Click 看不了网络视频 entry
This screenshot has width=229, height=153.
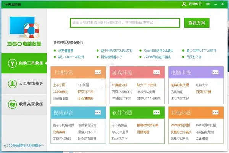coord(63,125)
